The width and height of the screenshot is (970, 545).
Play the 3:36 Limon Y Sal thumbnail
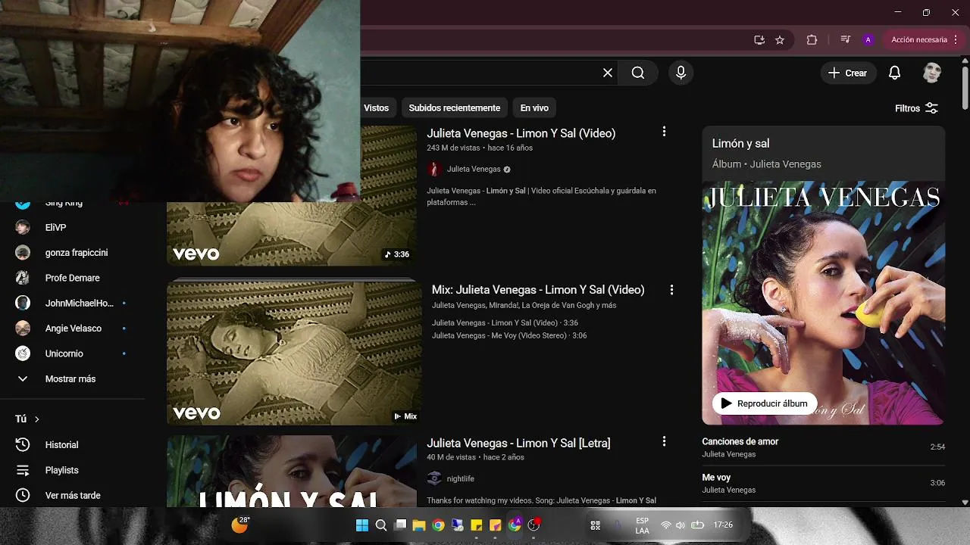[292, 233]
